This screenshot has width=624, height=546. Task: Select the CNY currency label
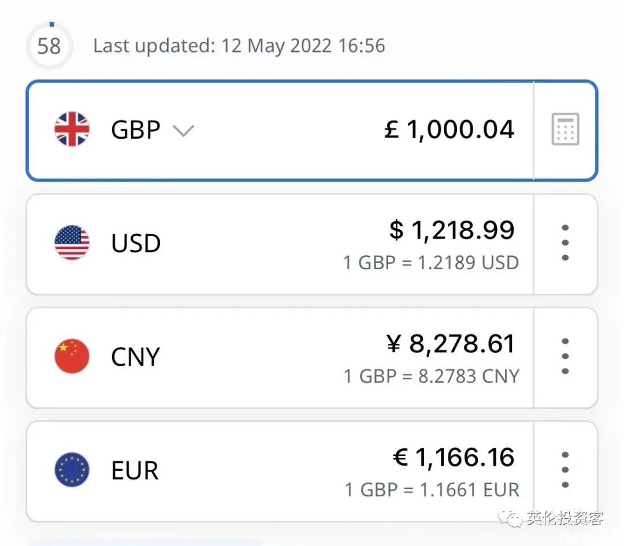point(135,357)
